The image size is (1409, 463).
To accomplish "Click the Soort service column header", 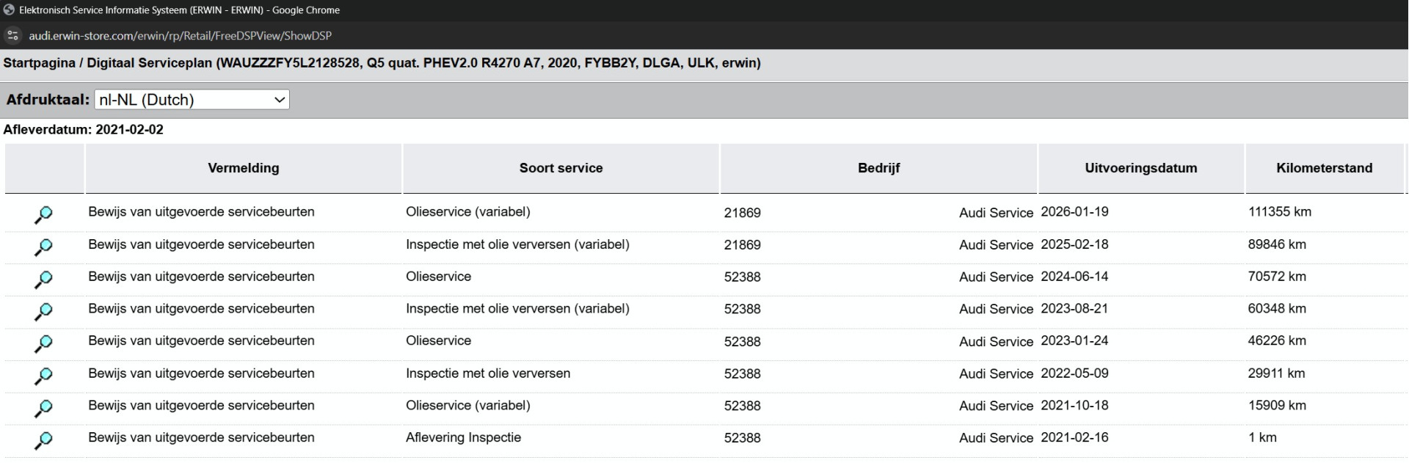I will [x=561, y=168].
